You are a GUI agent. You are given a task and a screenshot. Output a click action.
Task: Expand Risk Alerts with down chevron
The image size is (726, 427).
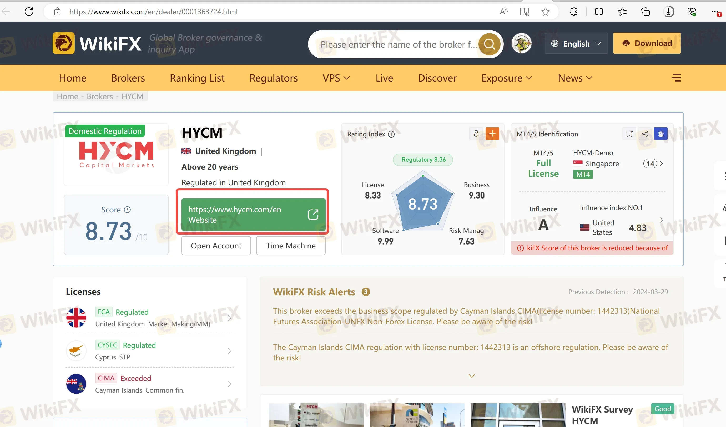(472, 376)
